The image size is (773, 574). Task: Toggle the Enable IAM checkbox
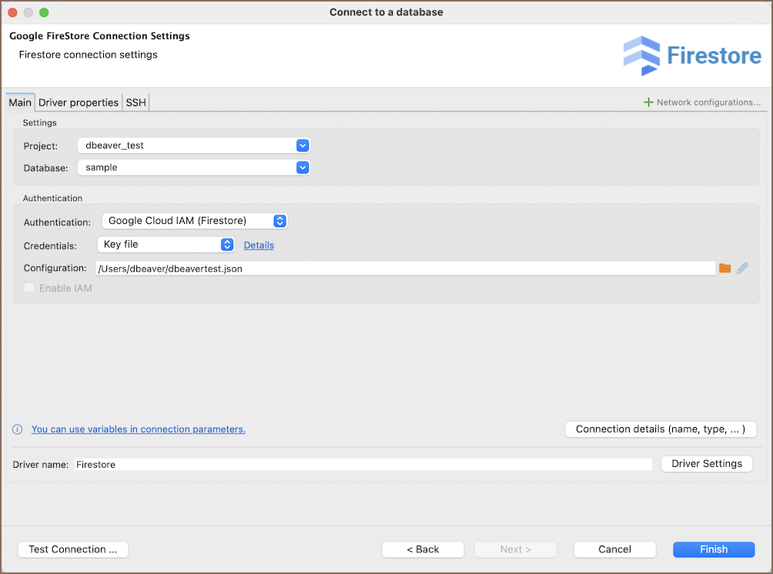pyautogui.click(x=29, y=288)
